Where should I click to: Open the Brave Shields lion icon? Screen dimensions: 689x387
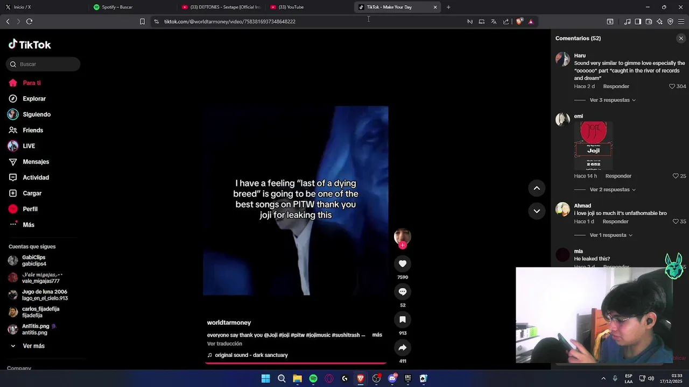point(519,21)
